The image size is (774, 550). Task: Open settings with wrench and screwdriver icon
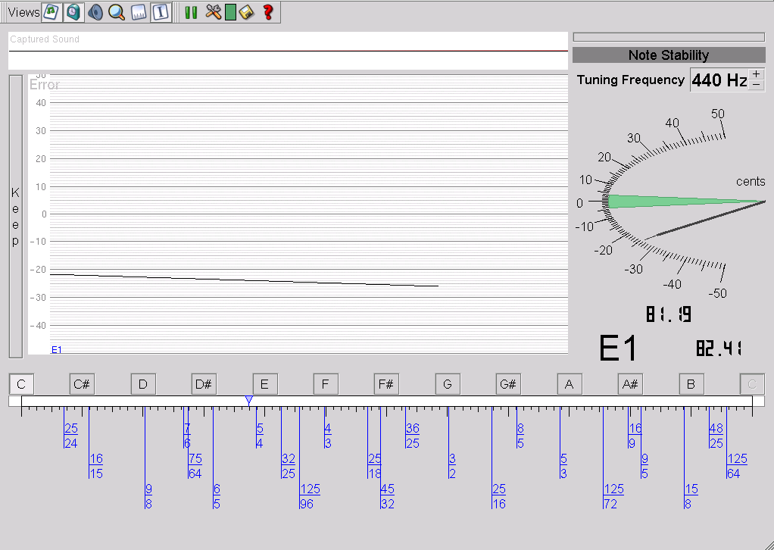(213, 12)
